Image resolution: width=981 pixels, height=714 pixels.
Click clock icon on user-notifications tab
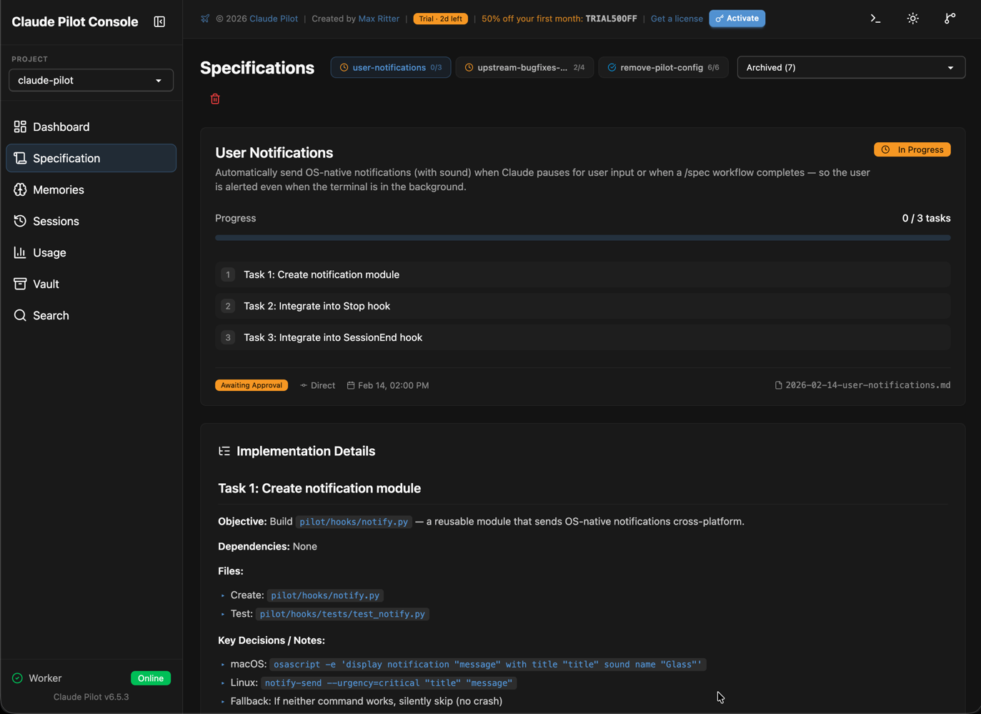[x=344, y=67]
